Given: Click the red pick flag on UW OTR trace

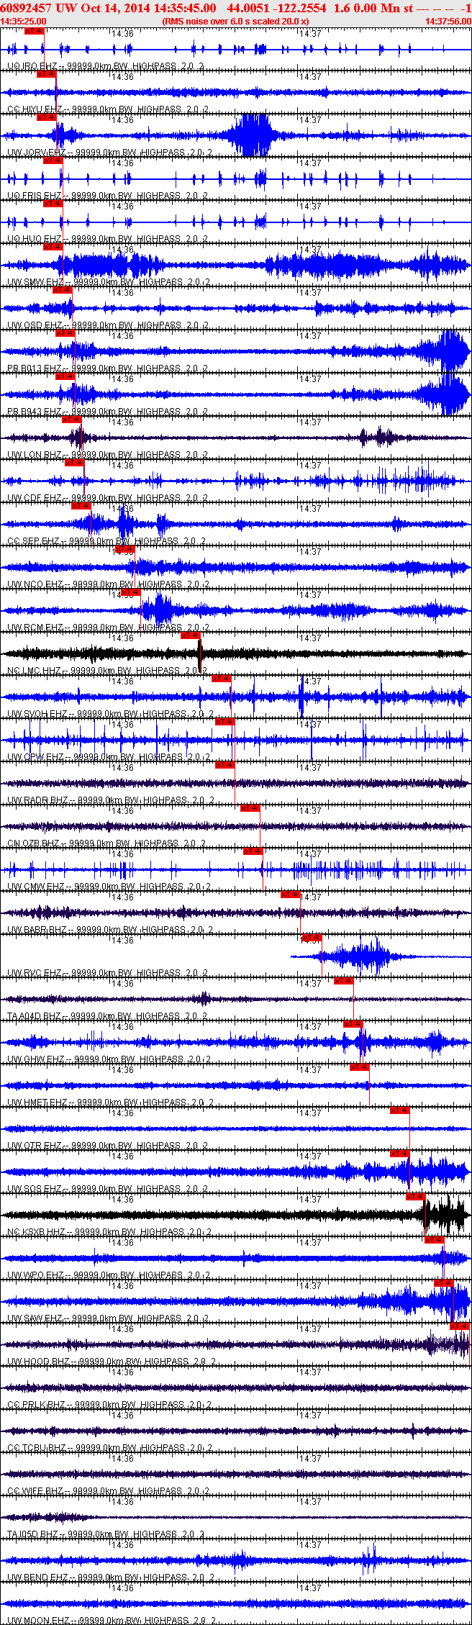Looking at the screenshot, I should (400, 1110).
